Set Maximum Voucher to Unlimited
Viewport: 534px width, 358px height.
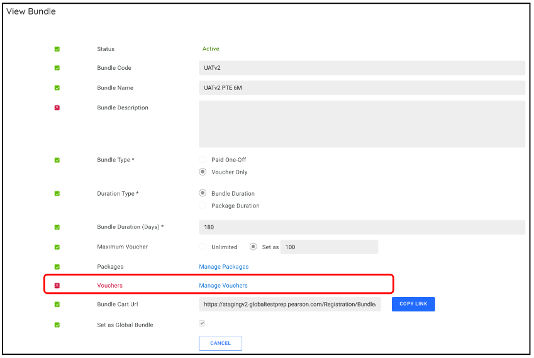(x=203, y=247)
